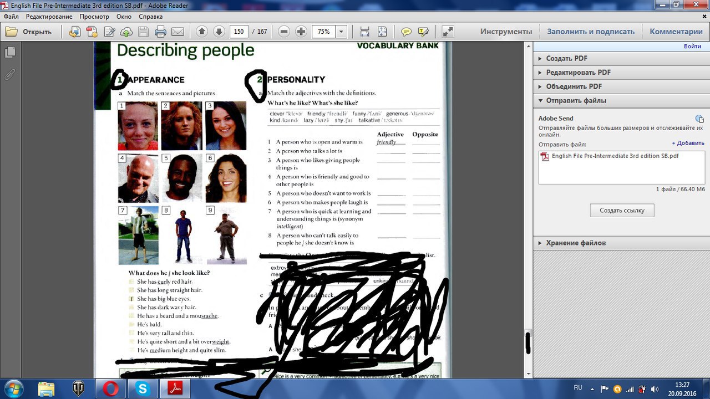Open the Просмотр menu

click(x=94, y=17)
